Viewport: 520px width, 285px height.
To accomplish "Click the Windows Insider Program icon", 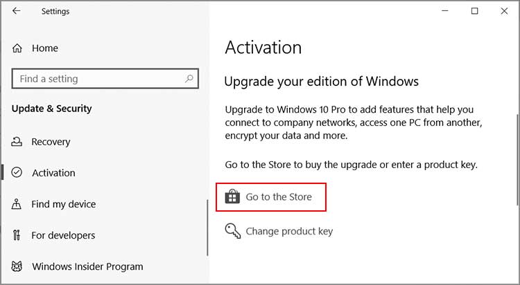I will [17, 266].
